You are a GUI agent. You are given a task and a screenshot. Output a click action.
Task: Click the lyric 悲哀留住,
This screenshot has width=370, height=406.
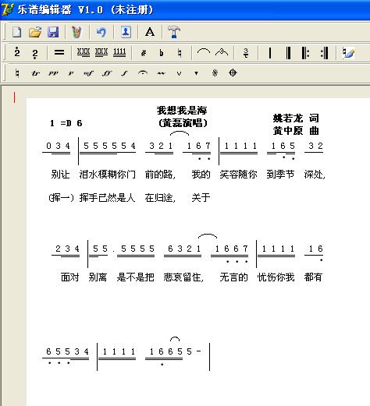[183, 277]
